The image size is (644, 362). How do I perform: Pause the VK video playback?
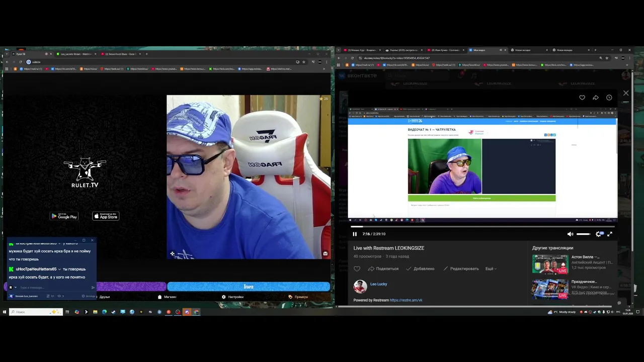[355, 234]
